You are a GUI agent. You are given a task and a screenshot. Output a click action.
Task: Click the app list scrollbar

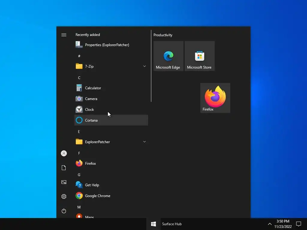click(151, 66)
